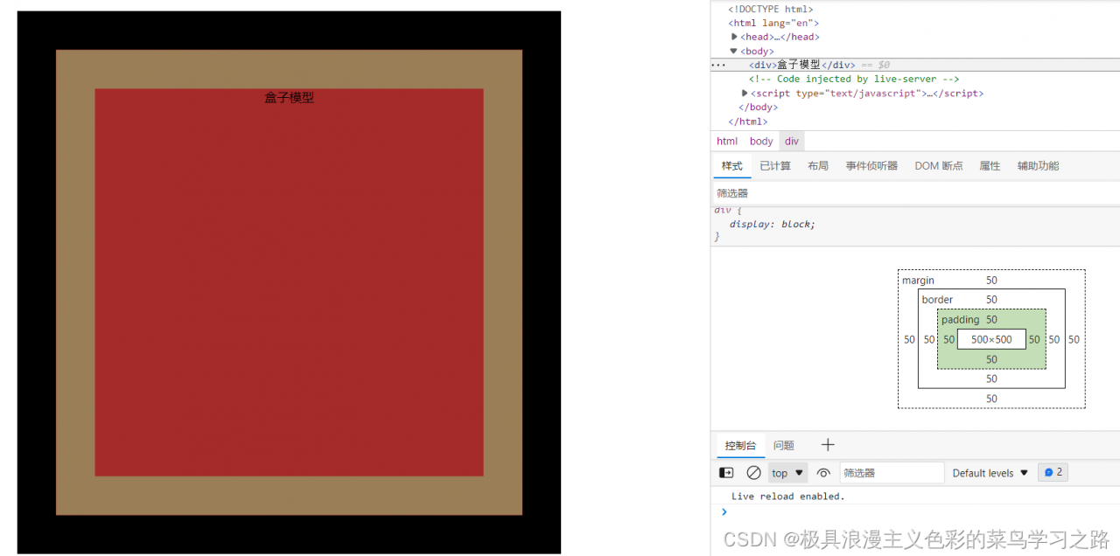Click 500×500 content size in box model
Screen dimensions: 1120x556
991,339
